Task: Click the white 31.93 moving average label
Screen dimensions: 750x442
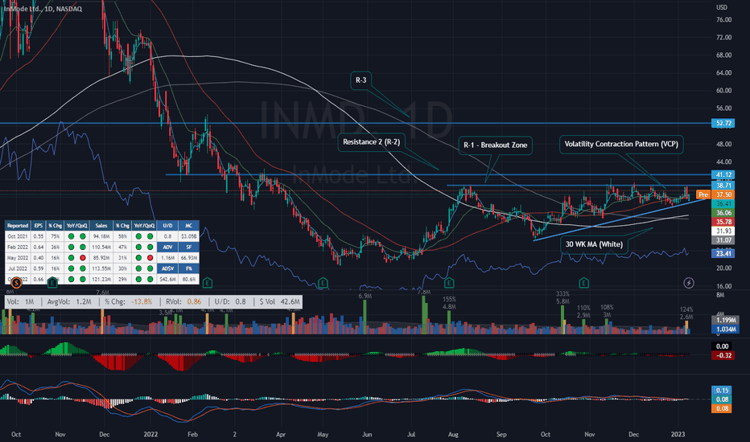Action: (723, 231)
